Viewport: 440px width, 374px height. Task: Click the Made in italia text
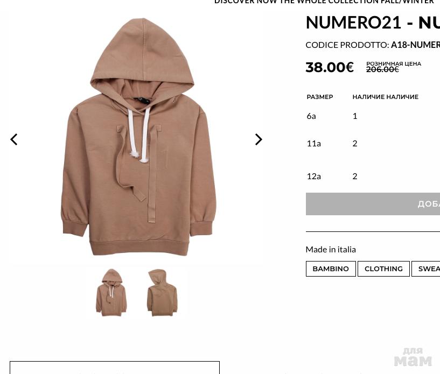pyautogui.click(x=331, y=249)
